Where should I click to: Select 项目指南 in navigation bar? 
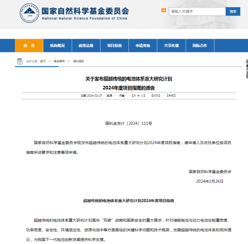(114, 46)
